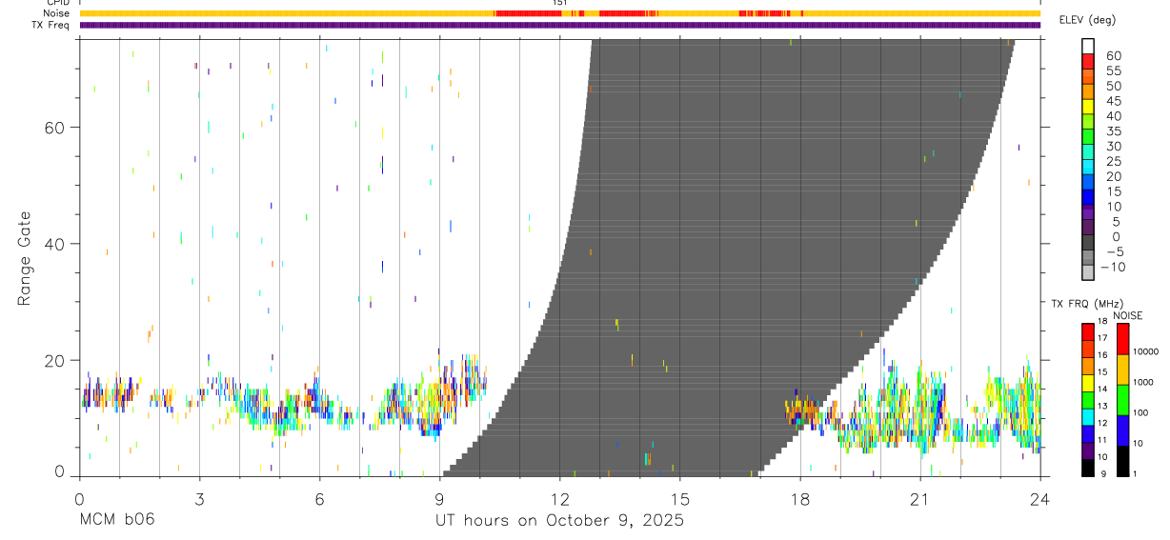Click the ELEV (deg) colorbar title
The image size is (1170, 540).
coord(1087,19)
